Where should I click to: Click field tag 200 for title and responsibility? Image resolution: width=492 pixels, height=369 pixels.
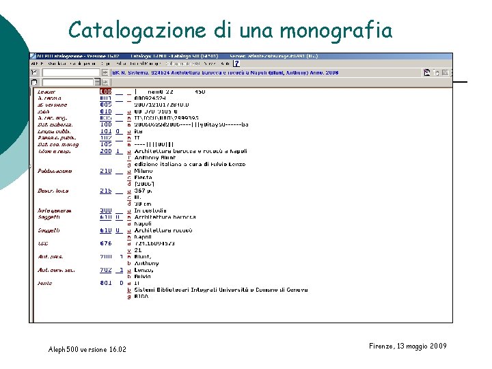click(106, 151)
